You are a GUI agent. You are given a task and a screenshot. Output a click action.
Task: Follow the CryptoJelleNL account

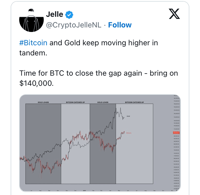120,25
